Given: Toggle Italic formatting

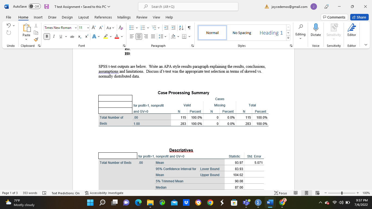Looking at the screenshot, I should tap(54, 36).
